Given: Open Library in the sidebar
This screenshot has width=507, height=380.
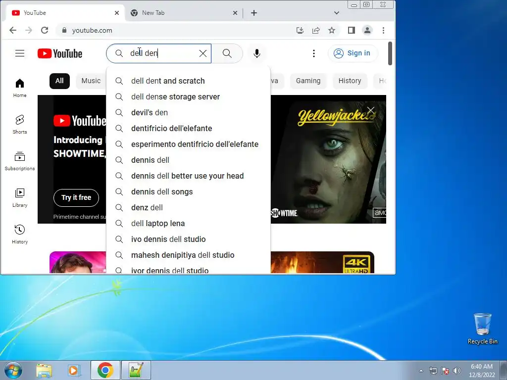Looking at the screenshot, I should tap(20, 197).
